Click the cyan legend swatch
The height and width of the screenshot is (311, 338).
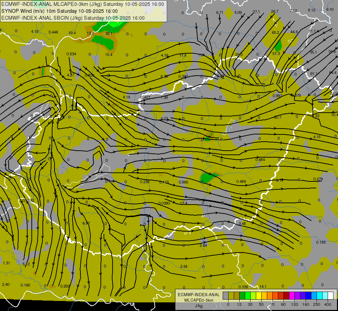click(319, 295)
